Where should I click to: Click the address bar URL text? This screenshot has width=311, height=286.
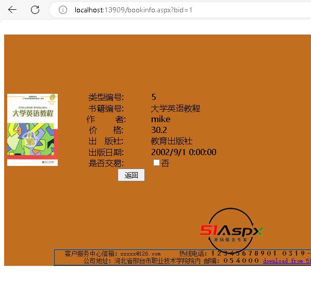click(x=133, y=10)
